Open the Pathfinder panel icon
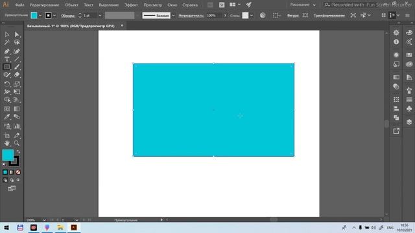Screen dimensions: 415x233 click(396, 118)
